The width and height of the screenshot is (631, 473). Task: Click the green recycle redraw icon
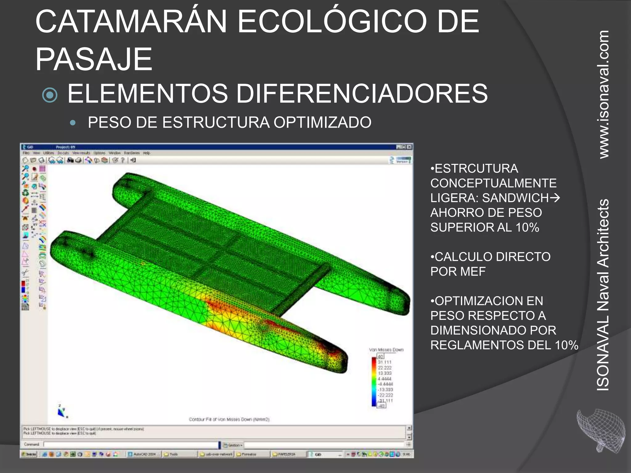tap(25, 193)
